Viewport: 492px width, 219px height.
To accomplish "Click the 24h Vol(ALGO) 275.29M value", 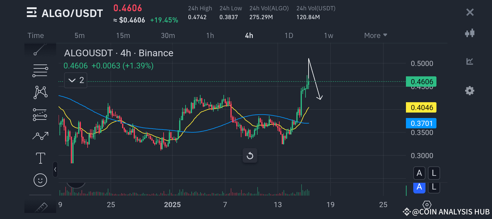I will tap(261, 17).
